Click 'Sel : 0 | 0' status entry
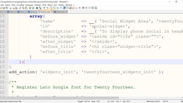This screenshot has width=183, height=103. [x=126, y=101]
